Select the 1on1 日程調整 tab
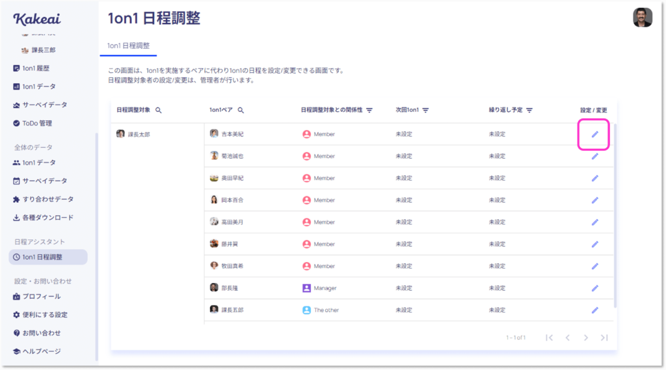666x370 pixels. 128,46
